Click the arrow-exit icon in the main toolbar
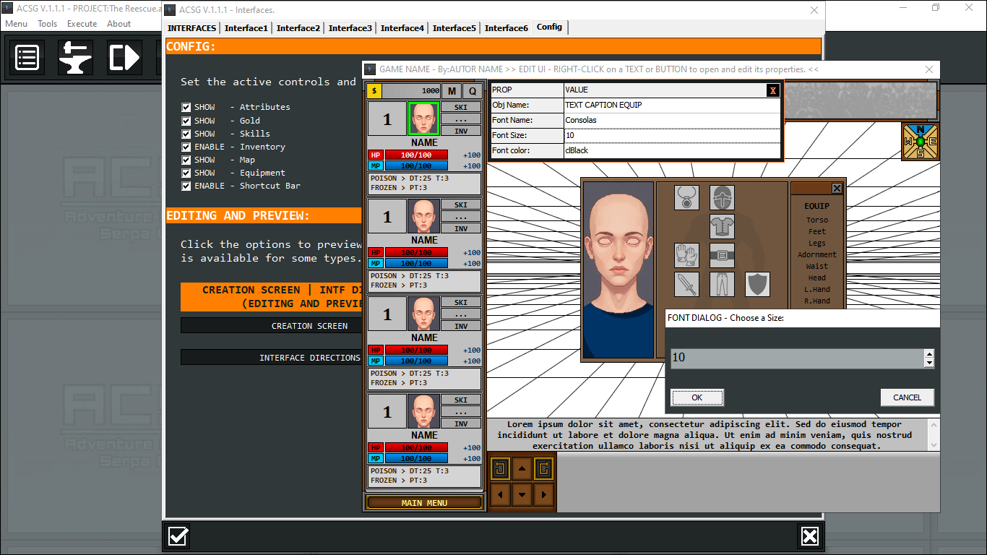 (x=124, y=57)
